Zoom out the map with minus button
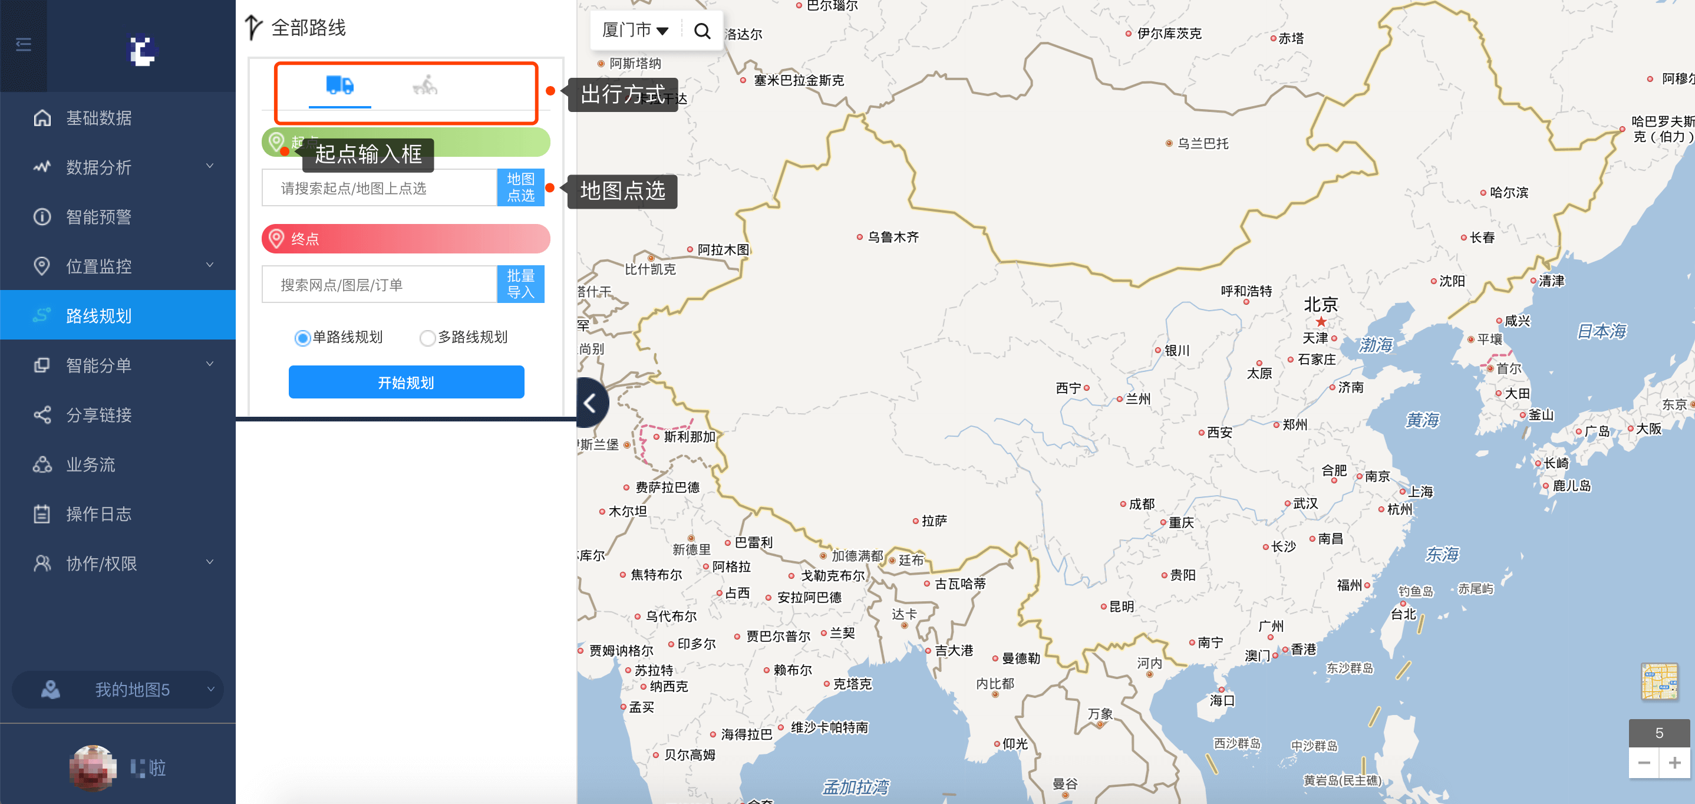 pos(1644,763)
